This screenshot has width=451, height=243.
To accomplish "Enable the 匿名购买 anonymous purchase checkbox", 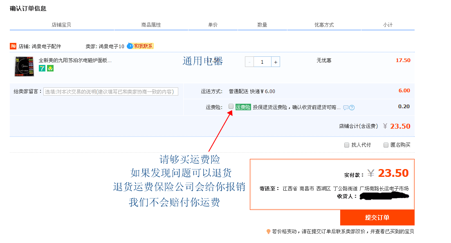I will point(386,145).
